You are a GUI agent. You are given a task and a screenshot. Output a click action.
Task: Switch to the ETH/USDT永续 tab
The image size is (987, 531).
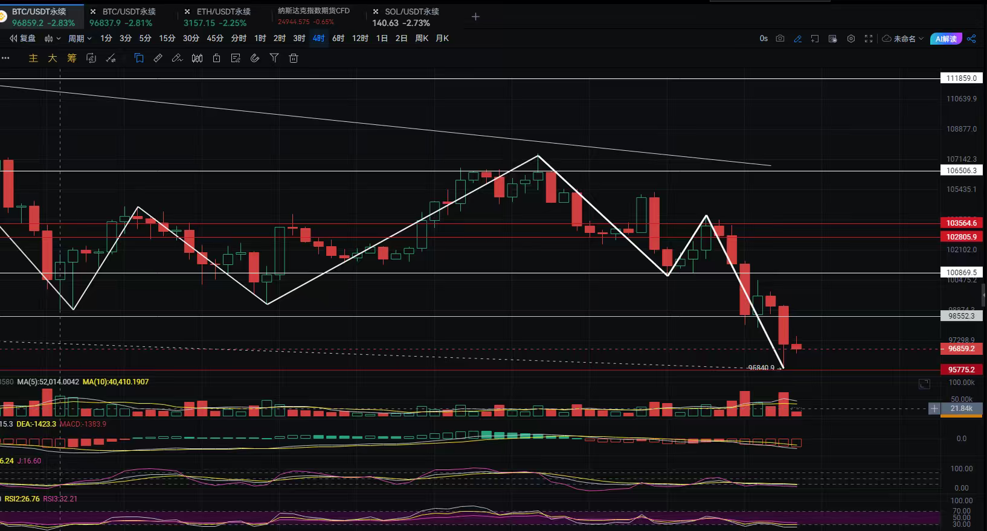click(223, 11)
